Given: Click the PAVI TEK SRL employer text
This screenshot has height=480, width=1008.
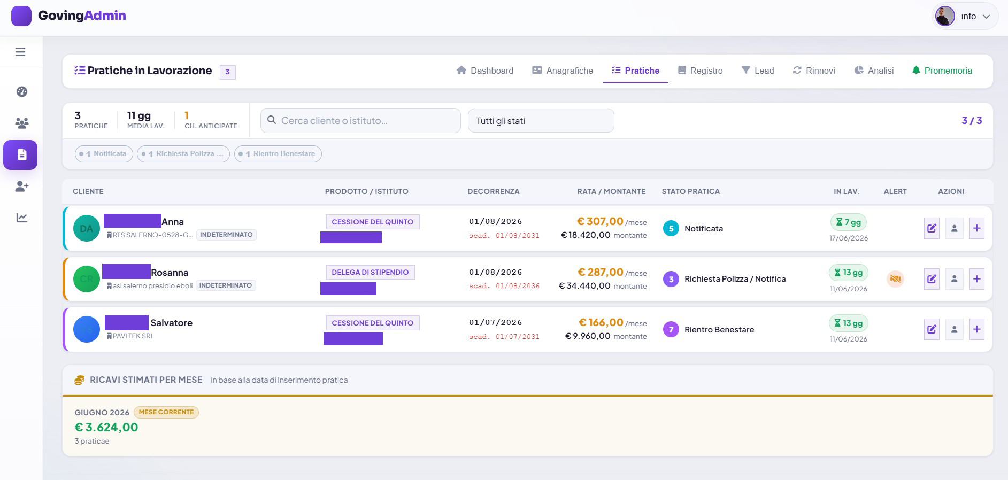Looking at the screenshot, I should point(133,336).
